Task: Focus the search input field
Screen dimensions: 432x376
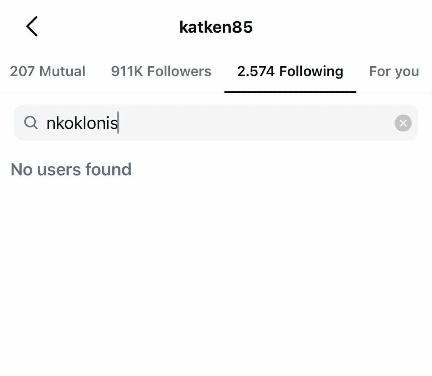Action: [252, 123]
